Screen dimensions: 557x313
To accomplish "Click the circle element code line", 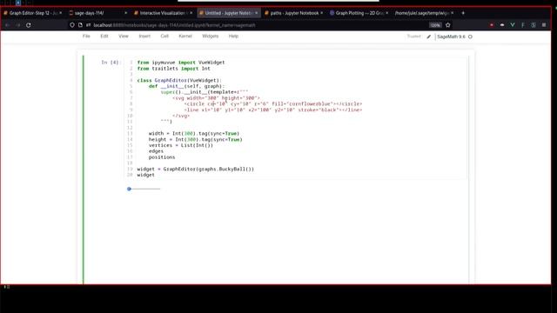I will click(273, 104).
